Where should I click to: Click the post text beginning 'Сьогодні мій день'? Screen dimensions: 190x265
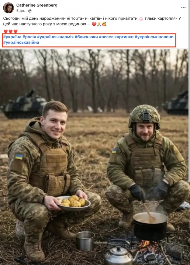[x=92, y=21]
